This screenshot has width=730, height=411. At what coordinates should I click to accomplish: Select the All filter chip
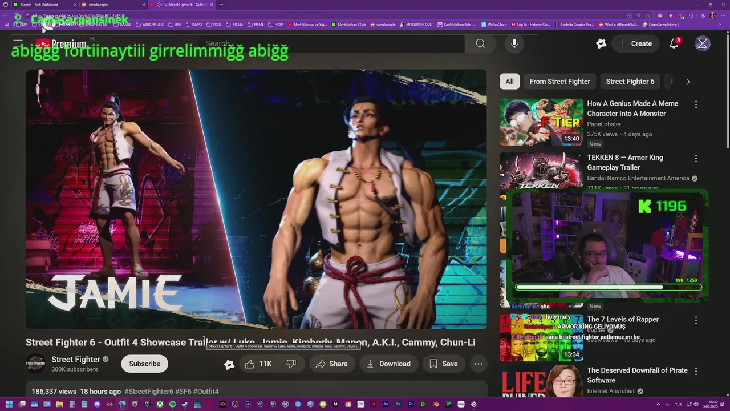point(509,82)
